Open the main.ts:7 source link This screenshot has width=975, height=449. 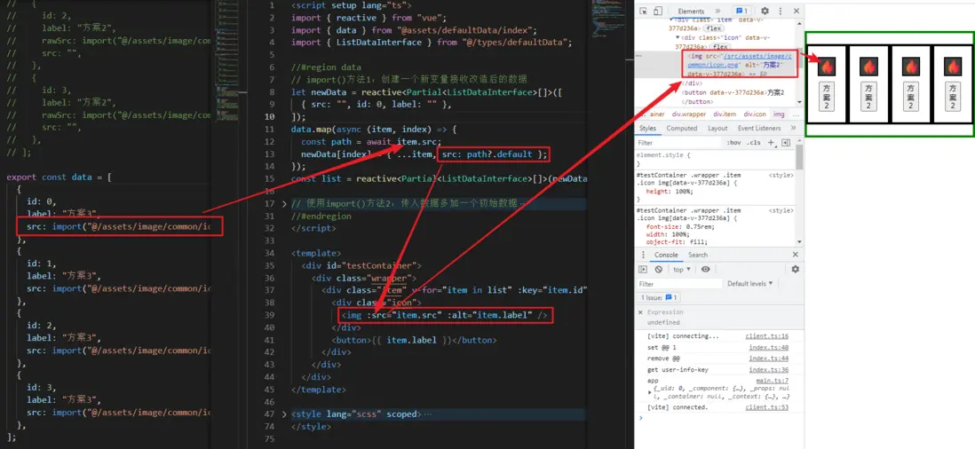pos(772,381)
